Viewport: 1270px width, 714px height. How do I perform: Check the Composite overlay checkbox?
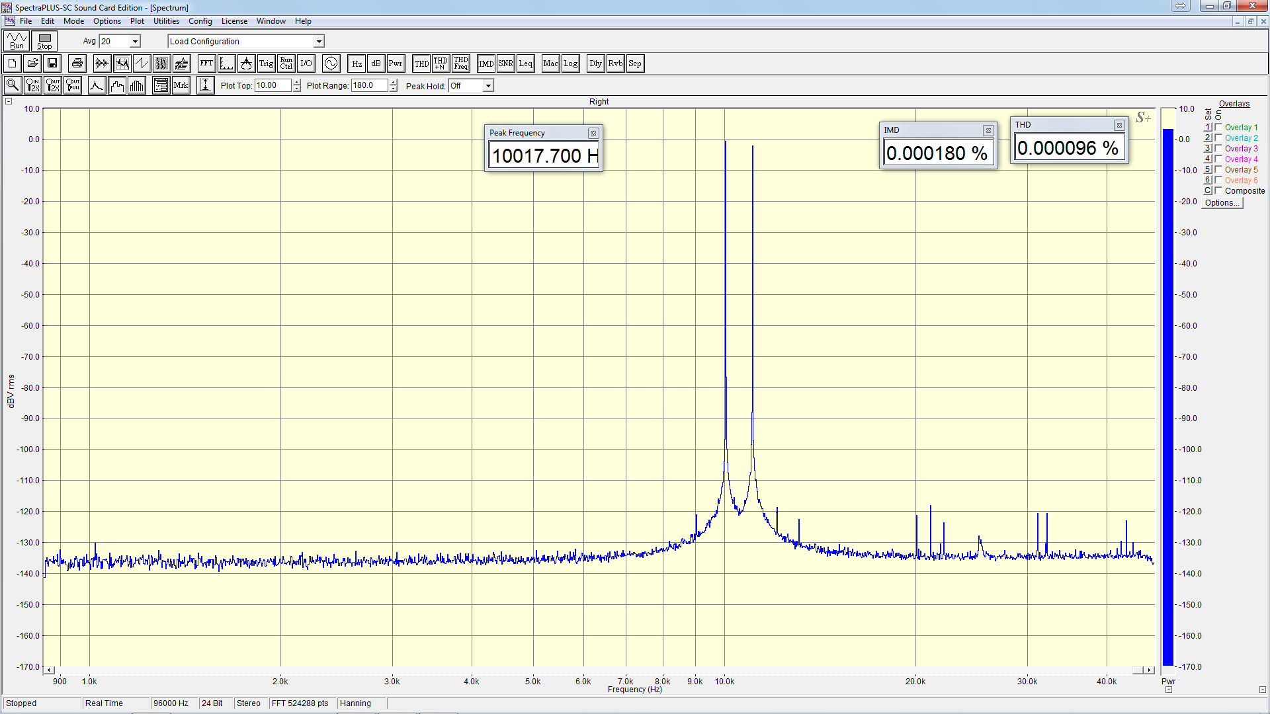click(x=1218, y=190)
